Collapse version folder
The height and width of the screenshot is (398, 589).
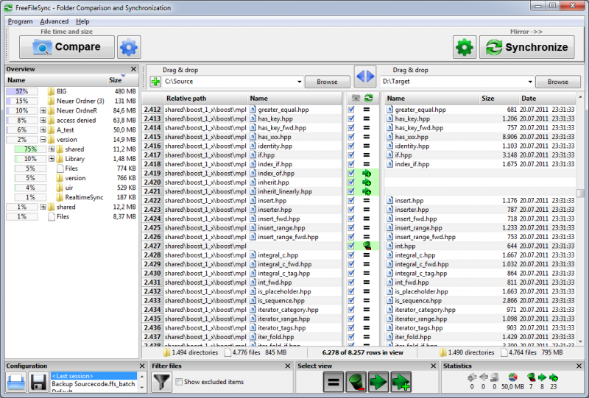point(43,140)
